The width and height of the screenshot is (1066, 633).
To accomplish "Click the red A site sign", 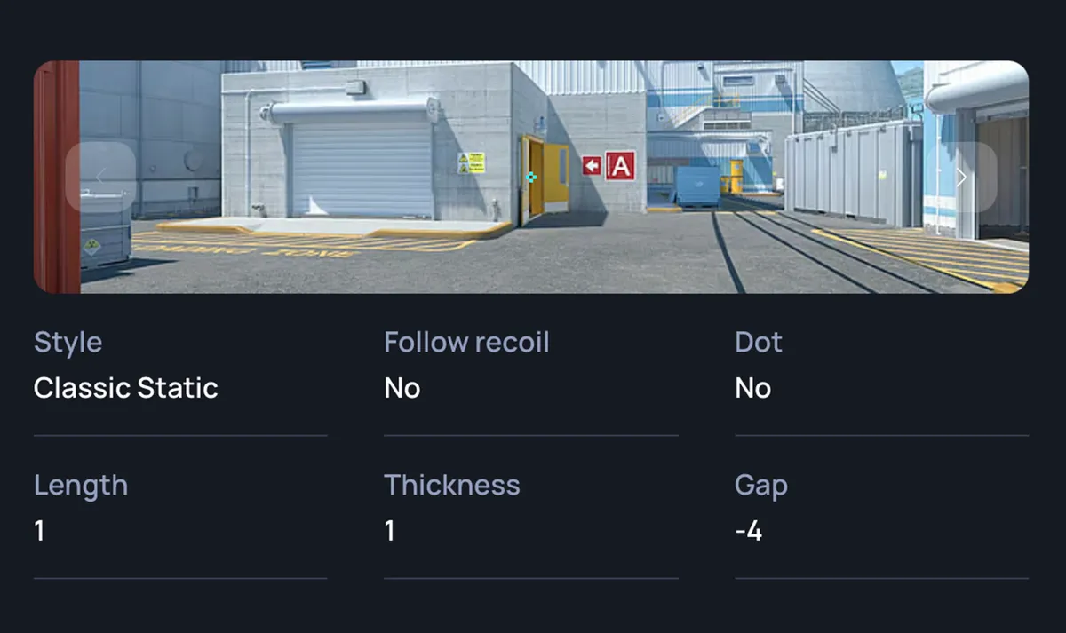I will tap(620, 165).
